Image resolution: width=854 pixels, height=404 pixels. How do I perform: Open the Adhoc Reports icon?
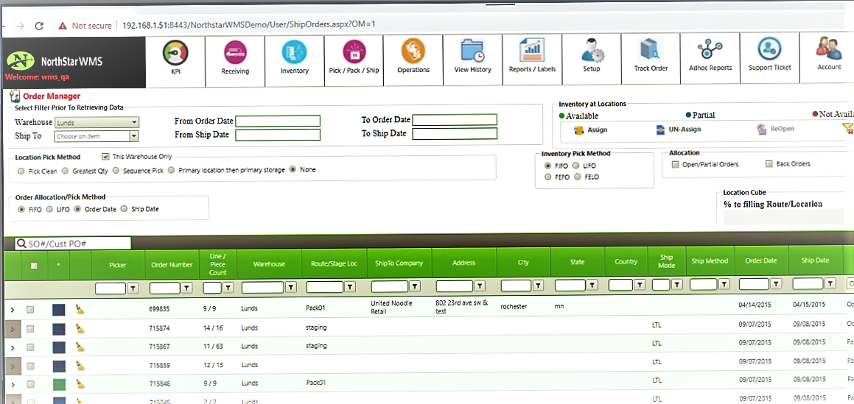710,51
